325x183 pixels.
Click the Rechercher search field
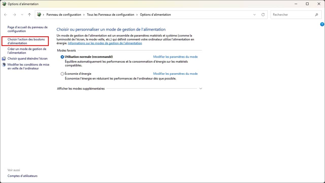click(292, 15)
